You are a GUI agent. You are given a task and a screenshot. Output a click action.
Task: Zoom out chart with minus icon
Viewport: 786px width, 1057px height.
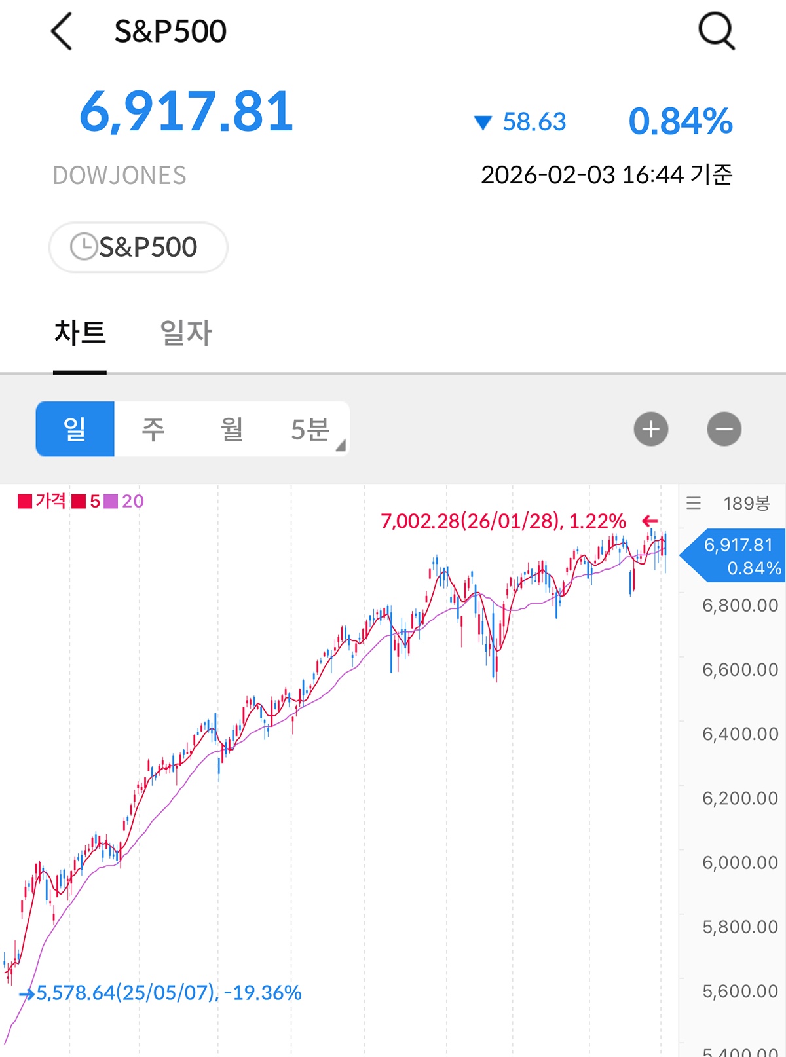[724, 430]
